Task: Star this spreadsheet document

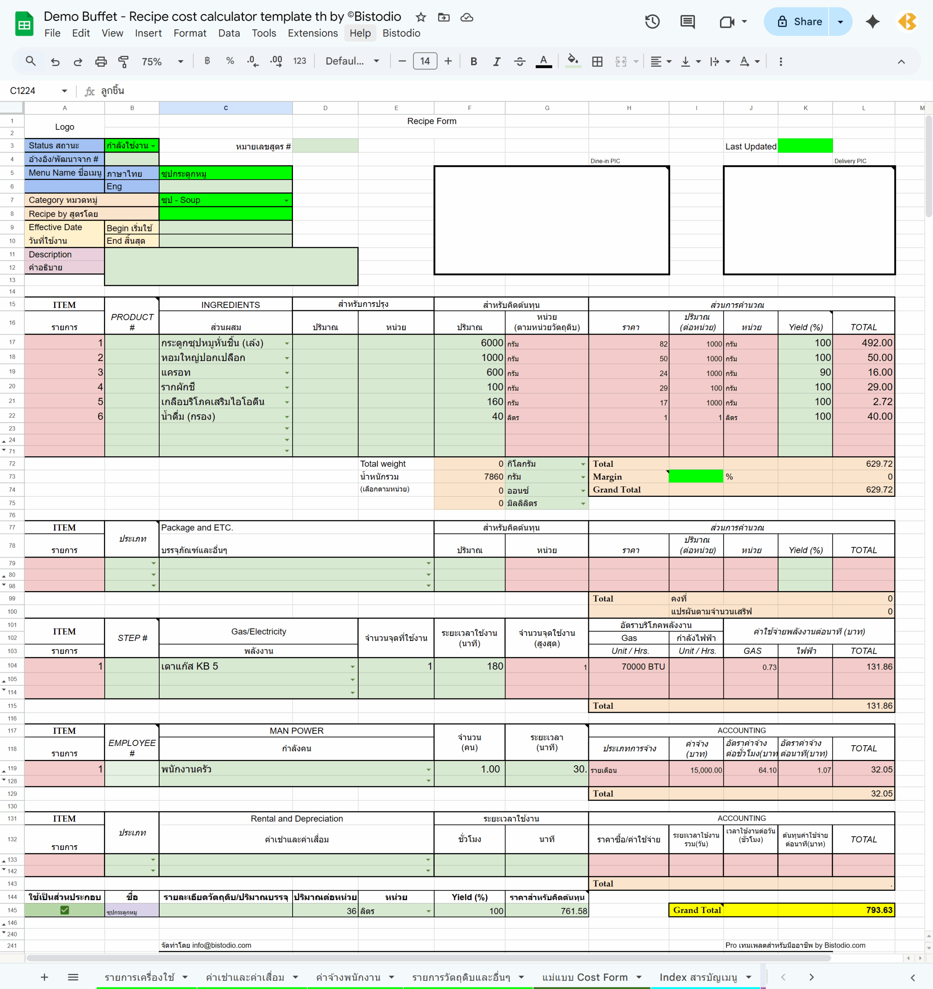Action: (x=421, y=17)
